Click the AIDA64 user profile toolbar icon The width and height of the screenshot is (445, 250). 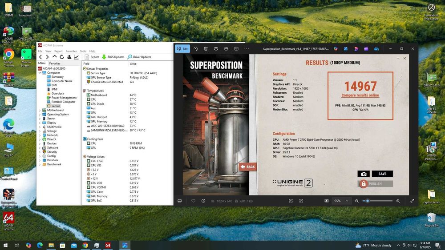(x=69, y=57)
